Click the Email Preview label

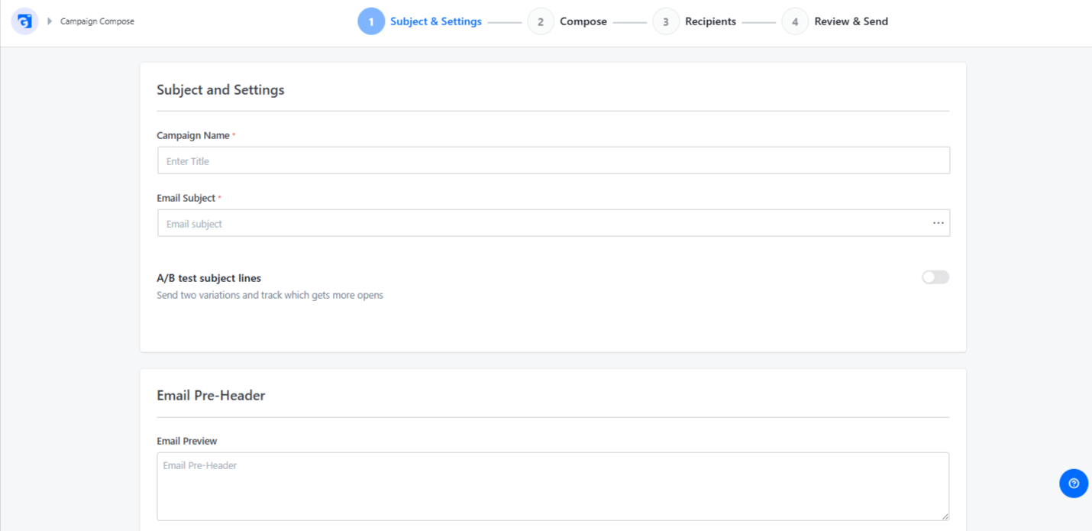point(187,441)
